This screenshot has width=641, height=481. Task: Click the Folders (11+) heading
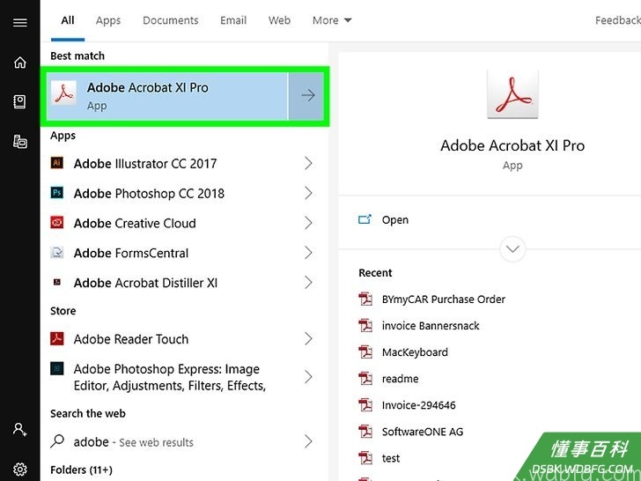(x=81, y=470)
